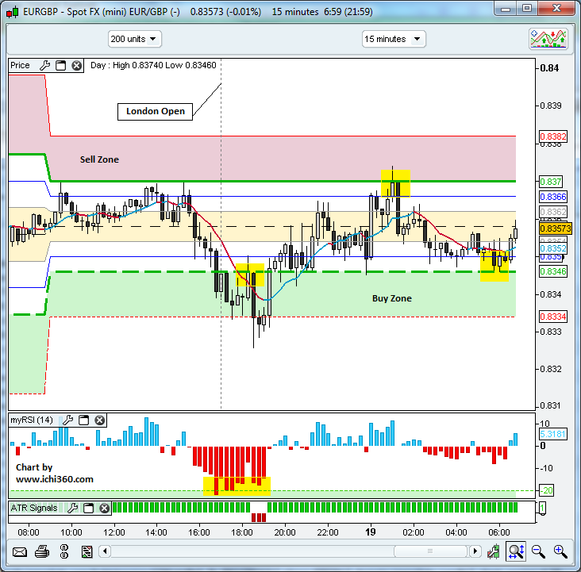
Task: Open myRSI indicator wrench settings
Action: click(67, 420)
